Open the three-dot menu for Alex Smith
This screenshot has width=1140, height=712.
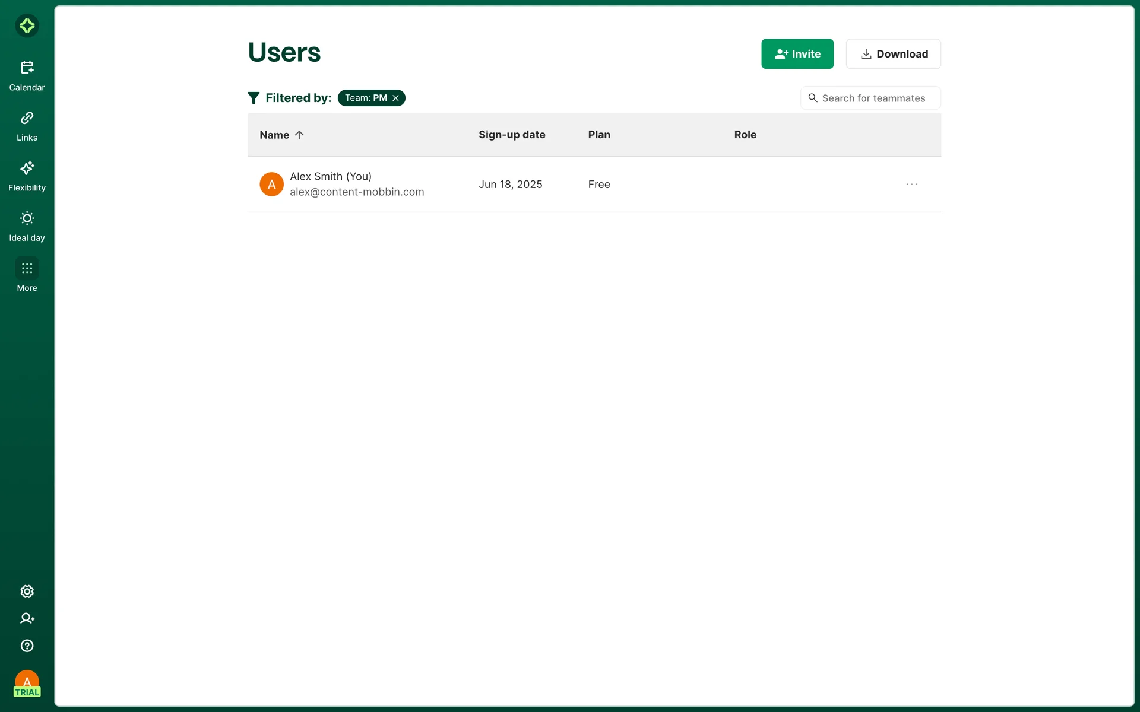click(911, 185)
